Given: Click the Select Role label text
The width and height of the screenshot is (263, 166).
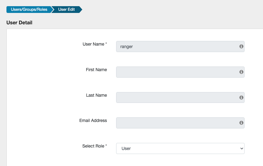Looking at the screenshot, I should [93, 146].
